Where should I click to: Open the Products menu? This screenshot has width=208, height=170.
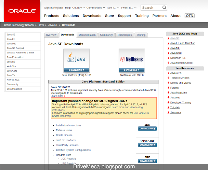coord(52,16)
